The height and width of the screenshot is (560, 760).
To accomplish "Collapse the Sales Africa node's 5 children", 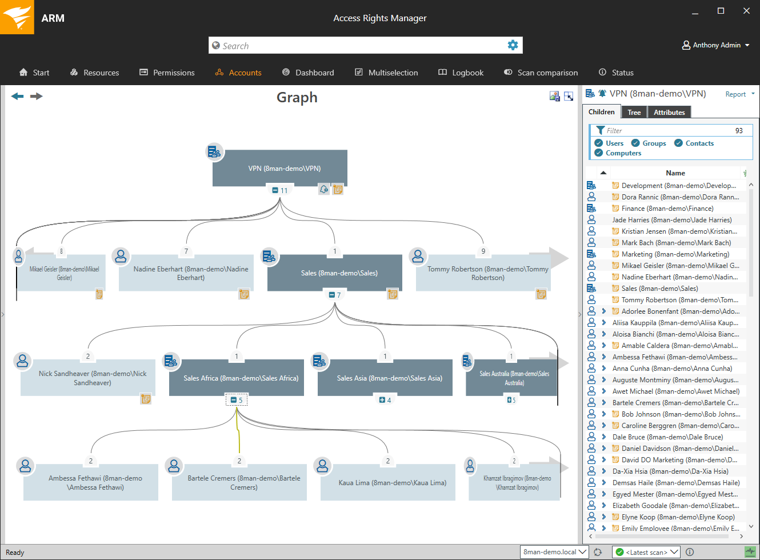I will tap(233, 400).
